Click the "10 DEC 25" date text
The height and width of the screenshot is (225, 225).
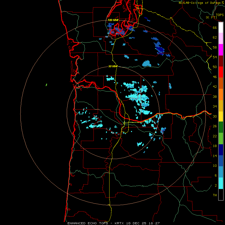pyautogui.click(x=136, y=223)
